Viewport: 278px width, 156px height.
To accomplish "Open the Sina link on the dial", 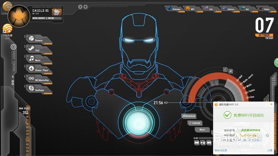I will point(250,97).
